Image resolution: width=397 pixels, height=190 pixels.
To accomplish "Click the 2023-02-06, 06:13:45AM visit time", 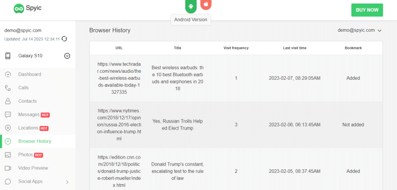I will [295, 125].
